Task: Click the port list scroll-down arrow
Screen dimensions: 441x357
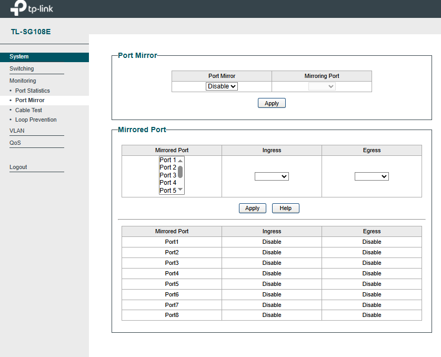Action: pyautogui.click(x=181, y=190)
